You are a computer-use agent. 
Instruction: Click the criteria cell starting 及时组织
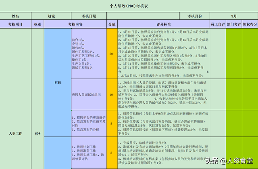[x=164, y=94]
